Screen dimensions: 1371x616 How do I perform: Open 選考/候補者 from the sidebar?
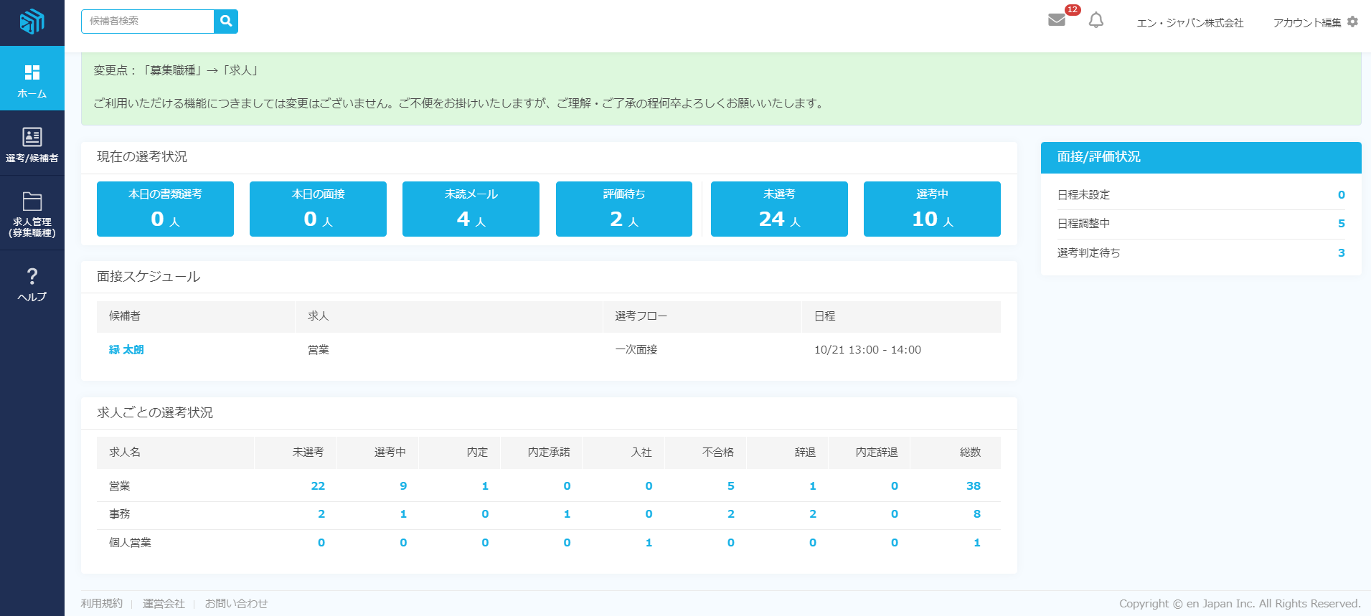(32, 143)
